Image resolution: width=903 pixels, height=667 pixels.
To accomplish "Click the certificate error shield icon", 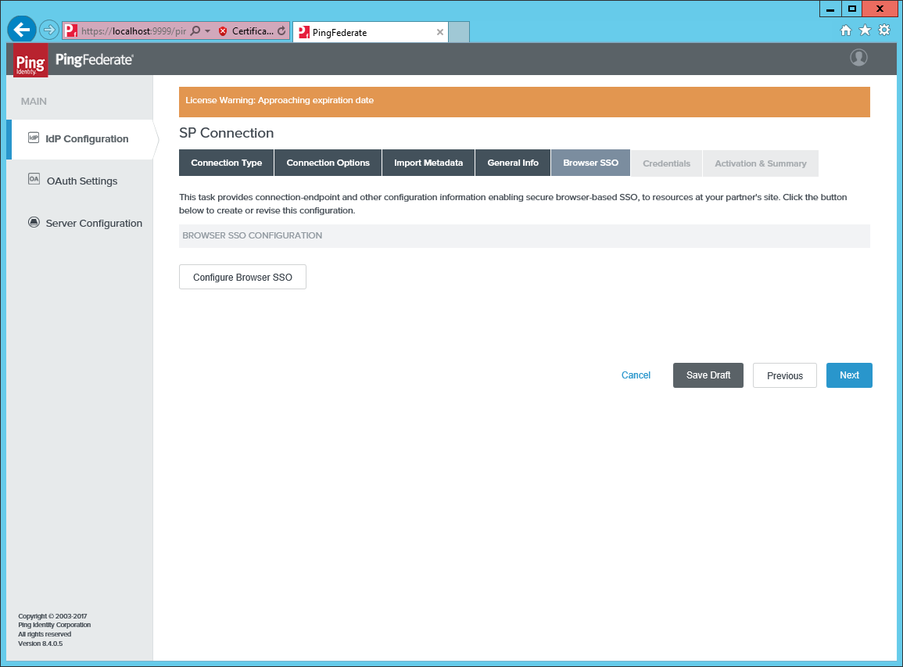I will click(223, 31).
